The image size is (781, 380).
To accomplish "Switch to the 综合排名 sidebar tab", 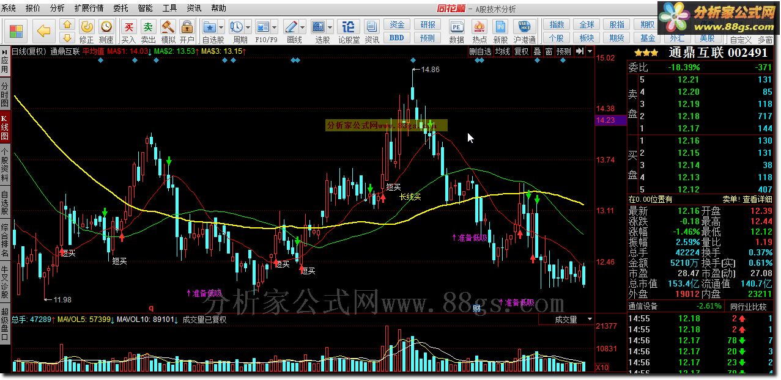I will [5, 239].
